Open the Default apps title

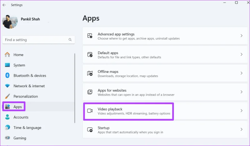(x=108, y=53)
